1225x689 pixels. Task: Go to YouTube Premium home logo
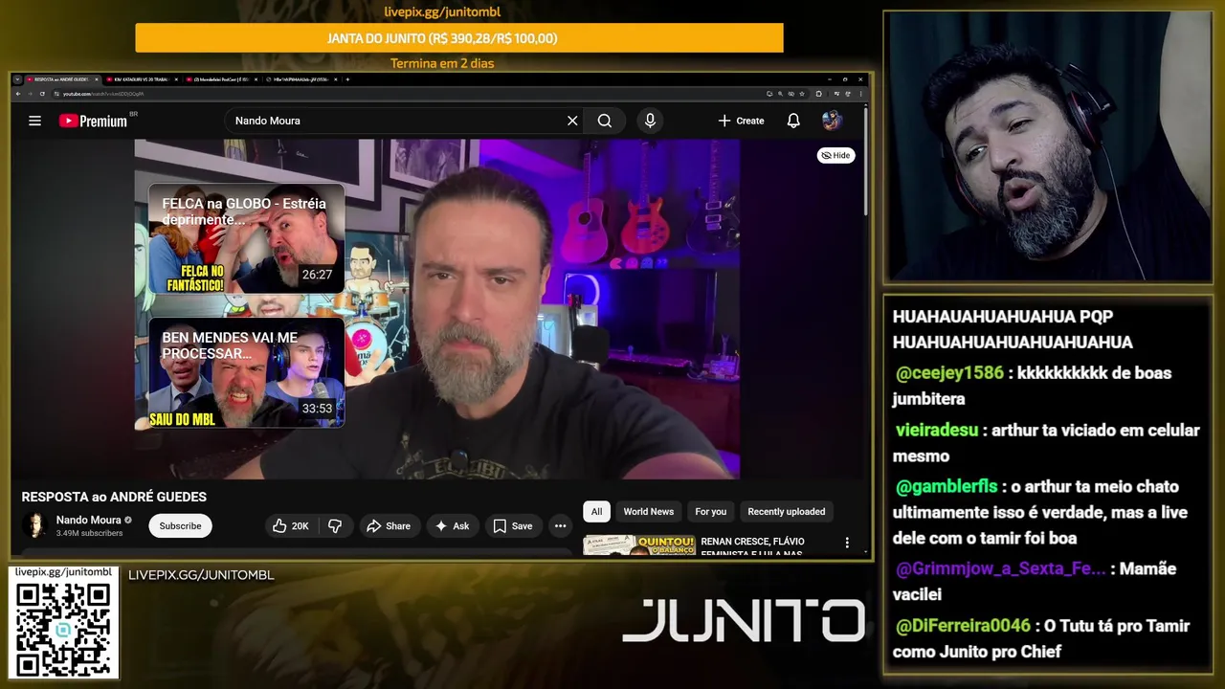coord(94,121)
